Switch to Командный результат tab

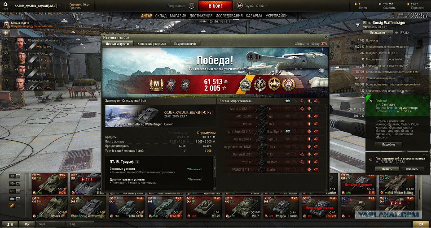tap(152, 43)
